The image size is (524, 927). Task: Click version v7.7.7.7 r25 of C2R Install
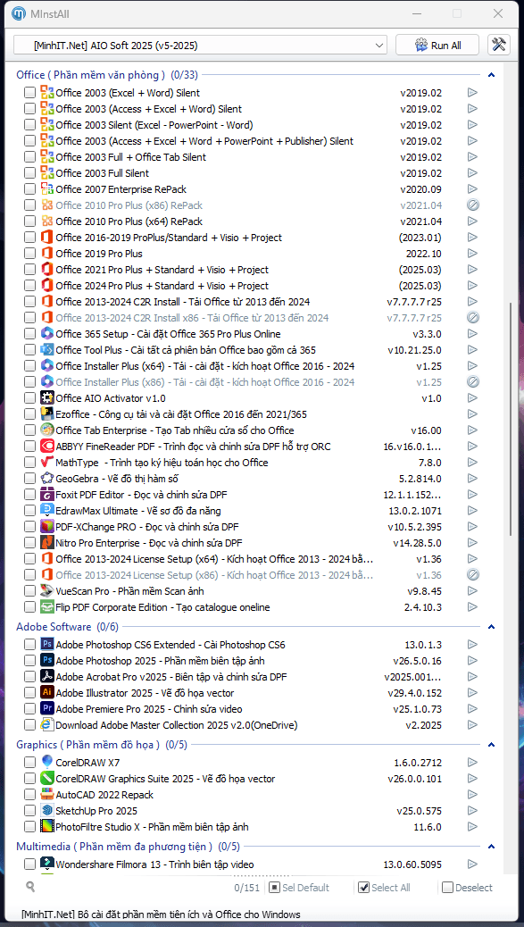(414, 302)
